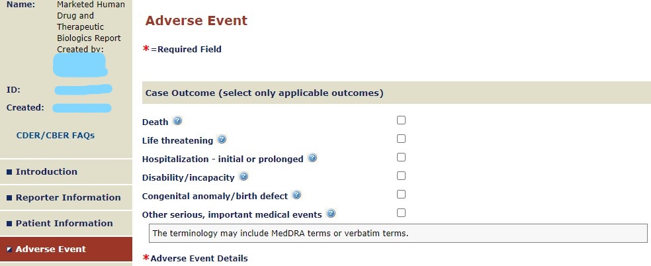Open the Reporter Information section
651x266 pixels.
[x=68, y=197]
